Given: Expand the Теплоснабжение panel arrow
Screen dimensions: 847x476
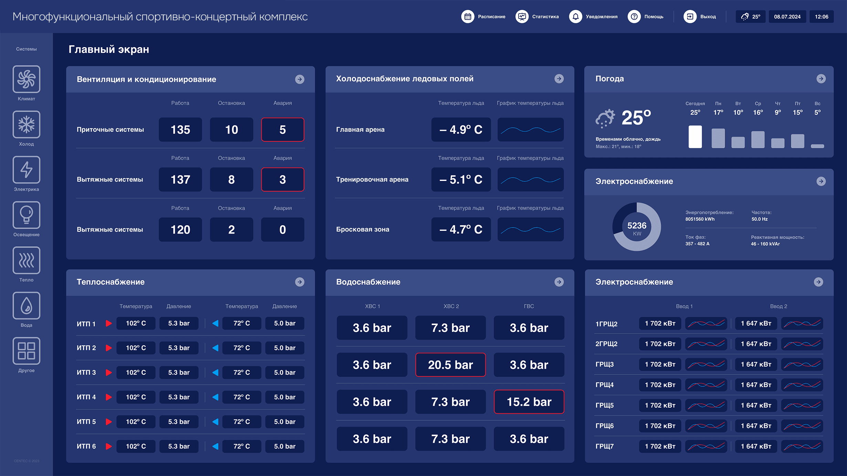Looking at the screenshot, I should click(x=300, y=282).
